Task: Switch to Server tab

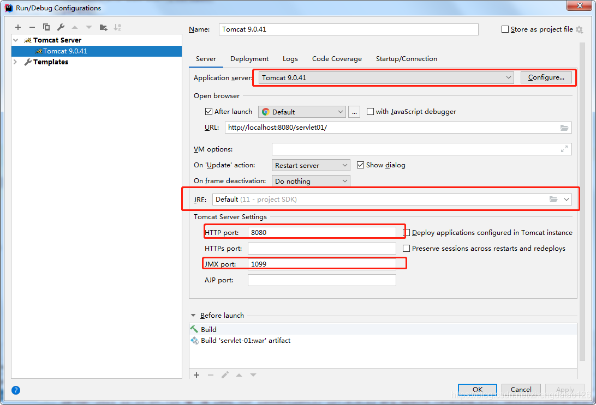Action: tap(206, 59)
